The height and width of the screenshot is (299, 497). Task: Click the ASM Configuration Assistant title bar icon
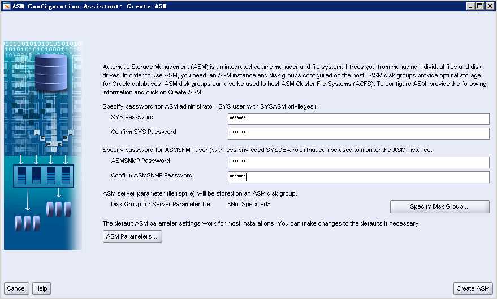coord(6,6)
